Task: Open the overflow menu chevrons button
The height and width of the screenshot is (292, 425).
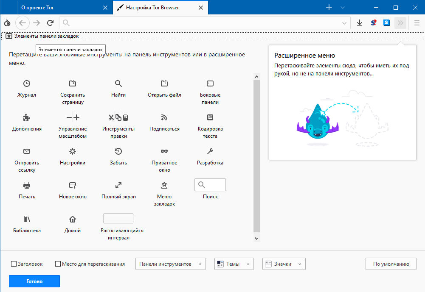Action: (x=400, y=23)
